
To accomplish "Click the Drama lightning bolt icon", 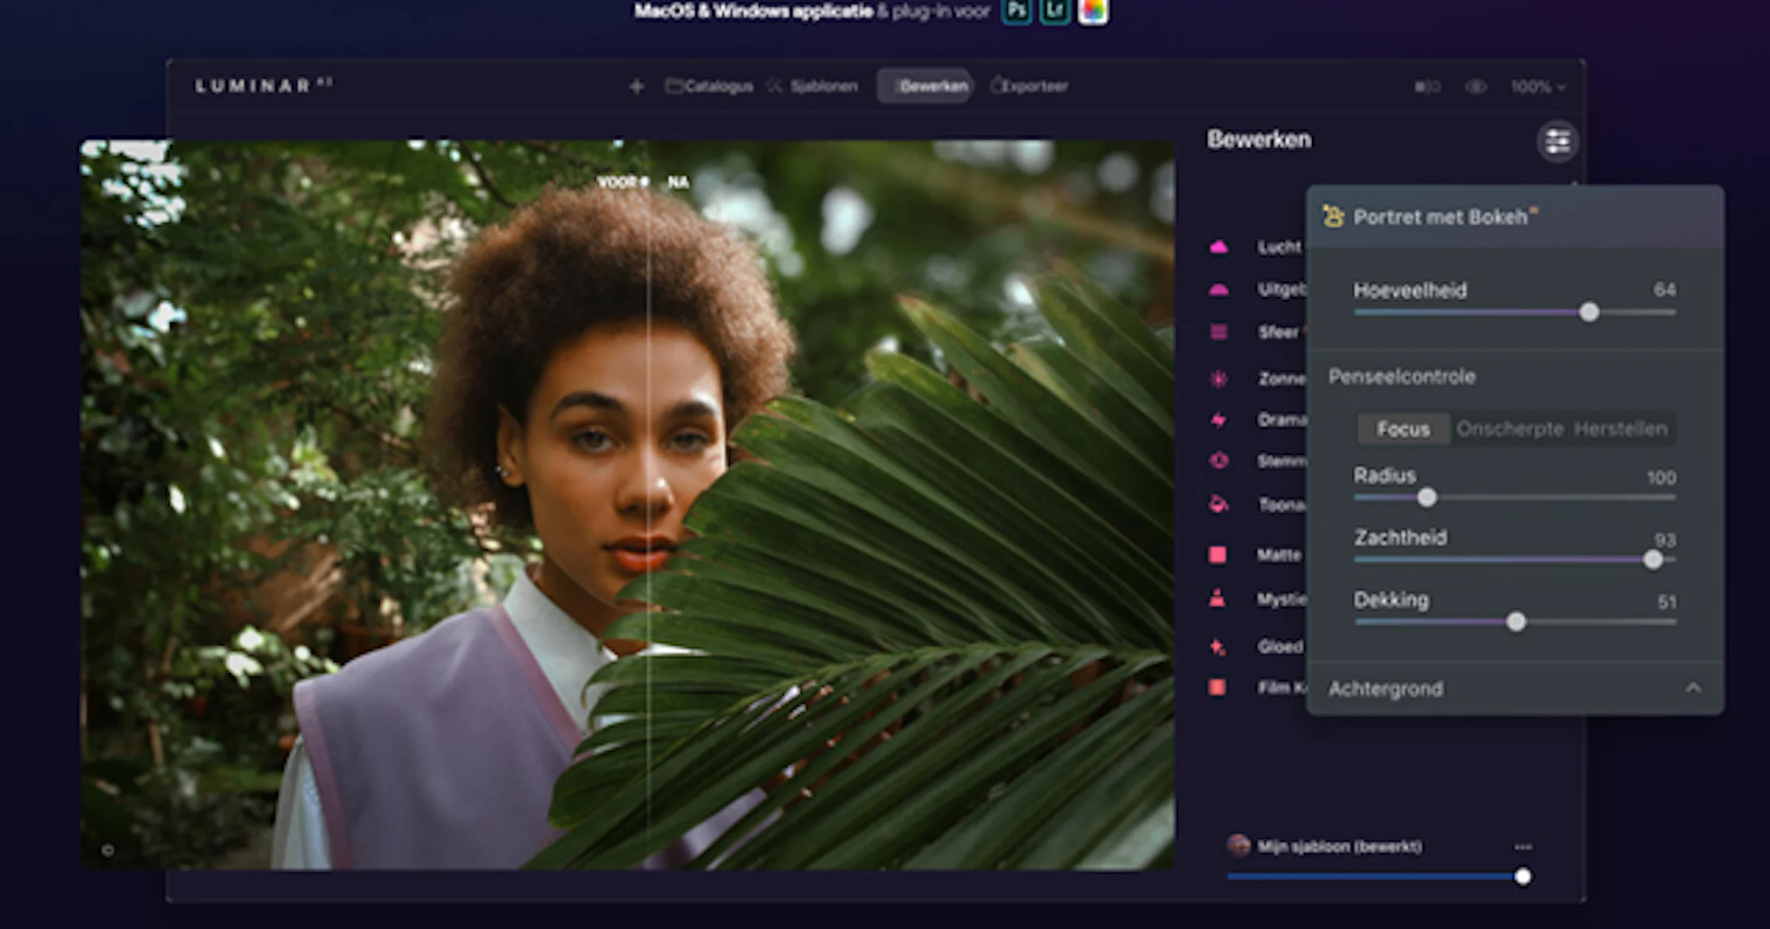I will 1218,420.
